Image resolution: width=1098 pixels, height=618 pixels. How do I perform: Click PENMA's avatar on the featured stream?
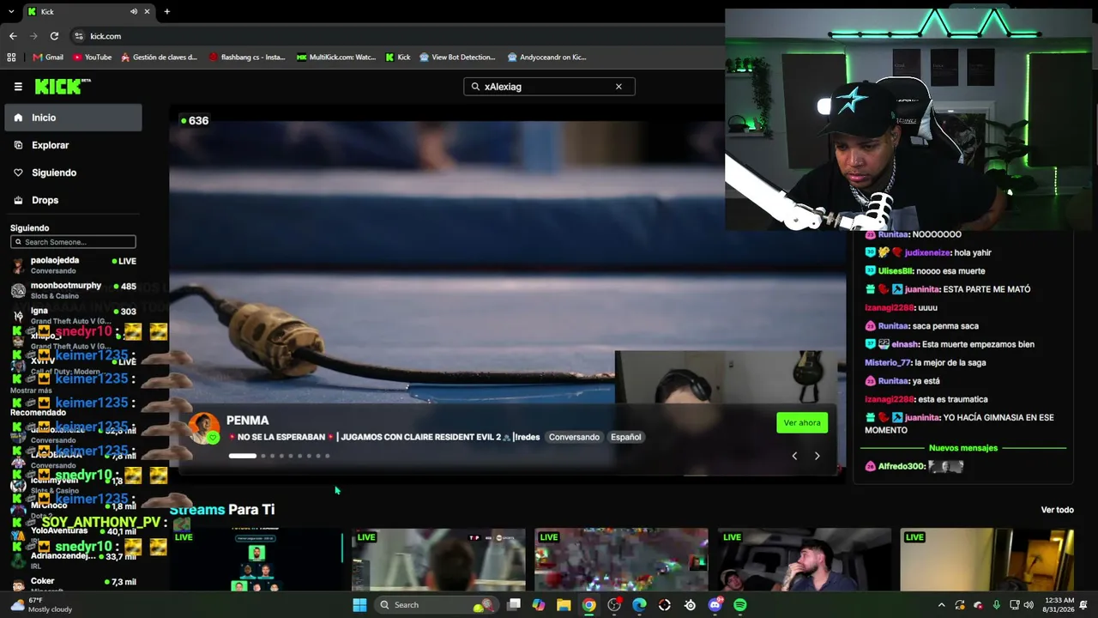[204, 428]
